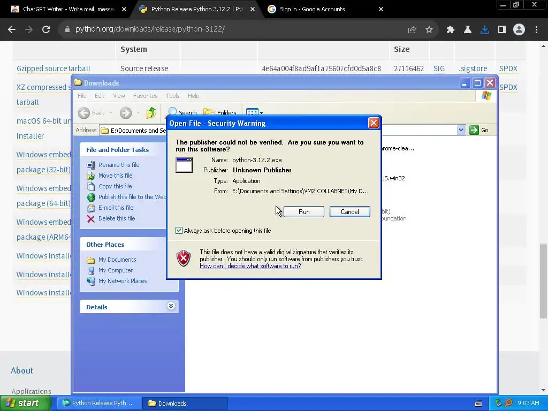Choose E-mail this file task
Image resolution: width=548 pixels, height=411 pixels.
(116, 208)
